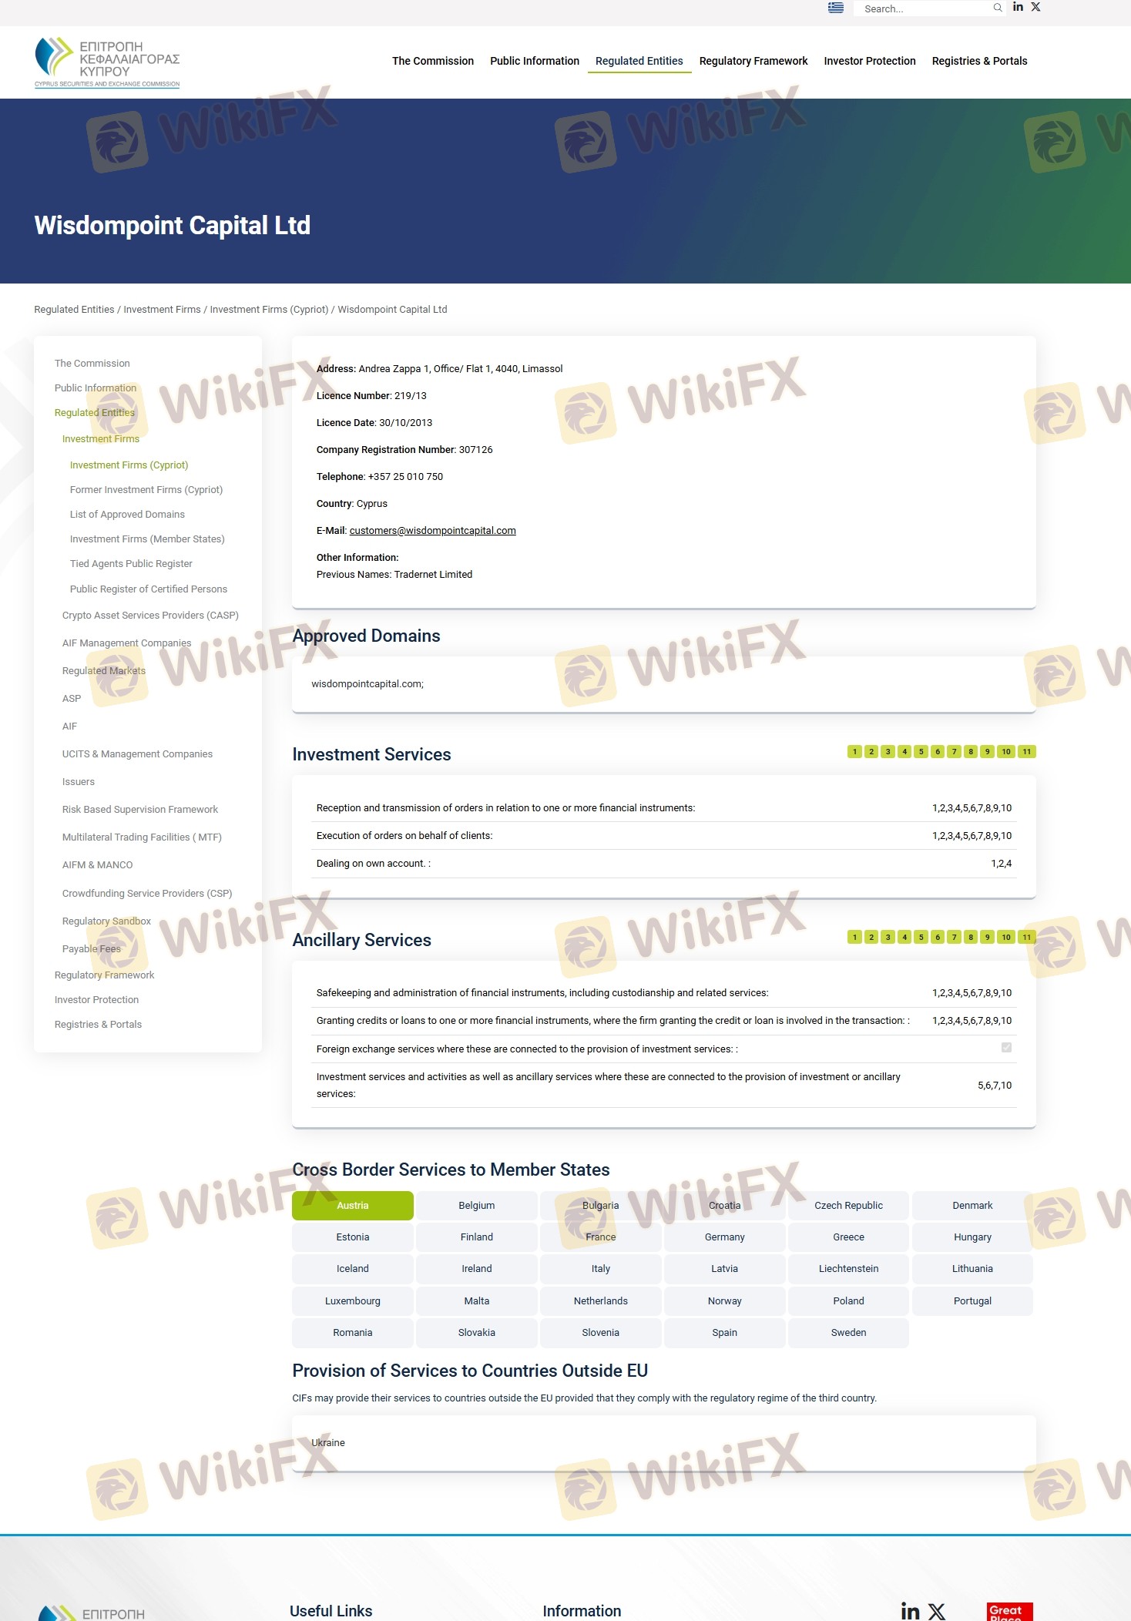Click the Licence Number 219/13 text
This screenshot has height=1621, width=1131.
(x=371, y=396)
